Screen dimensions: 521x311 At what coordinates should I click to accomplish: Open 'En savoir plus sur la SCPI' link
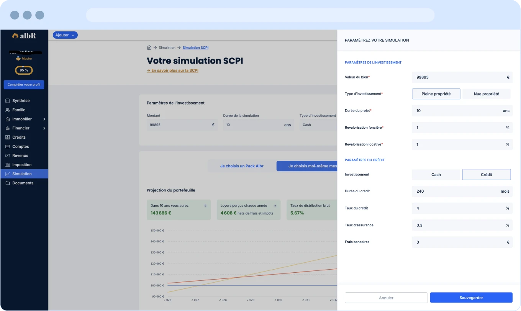[172, 70]
